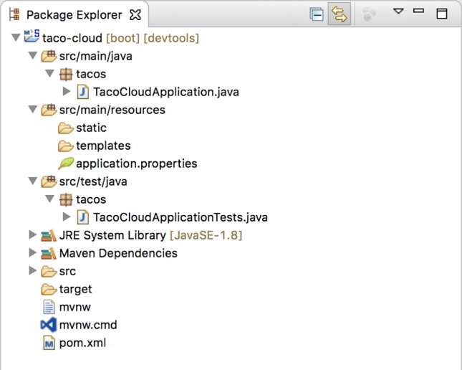The image size is (462, 370).
Task: Select TacoCloudApplicationTests.java file name
Action: (x=181, y=217)
